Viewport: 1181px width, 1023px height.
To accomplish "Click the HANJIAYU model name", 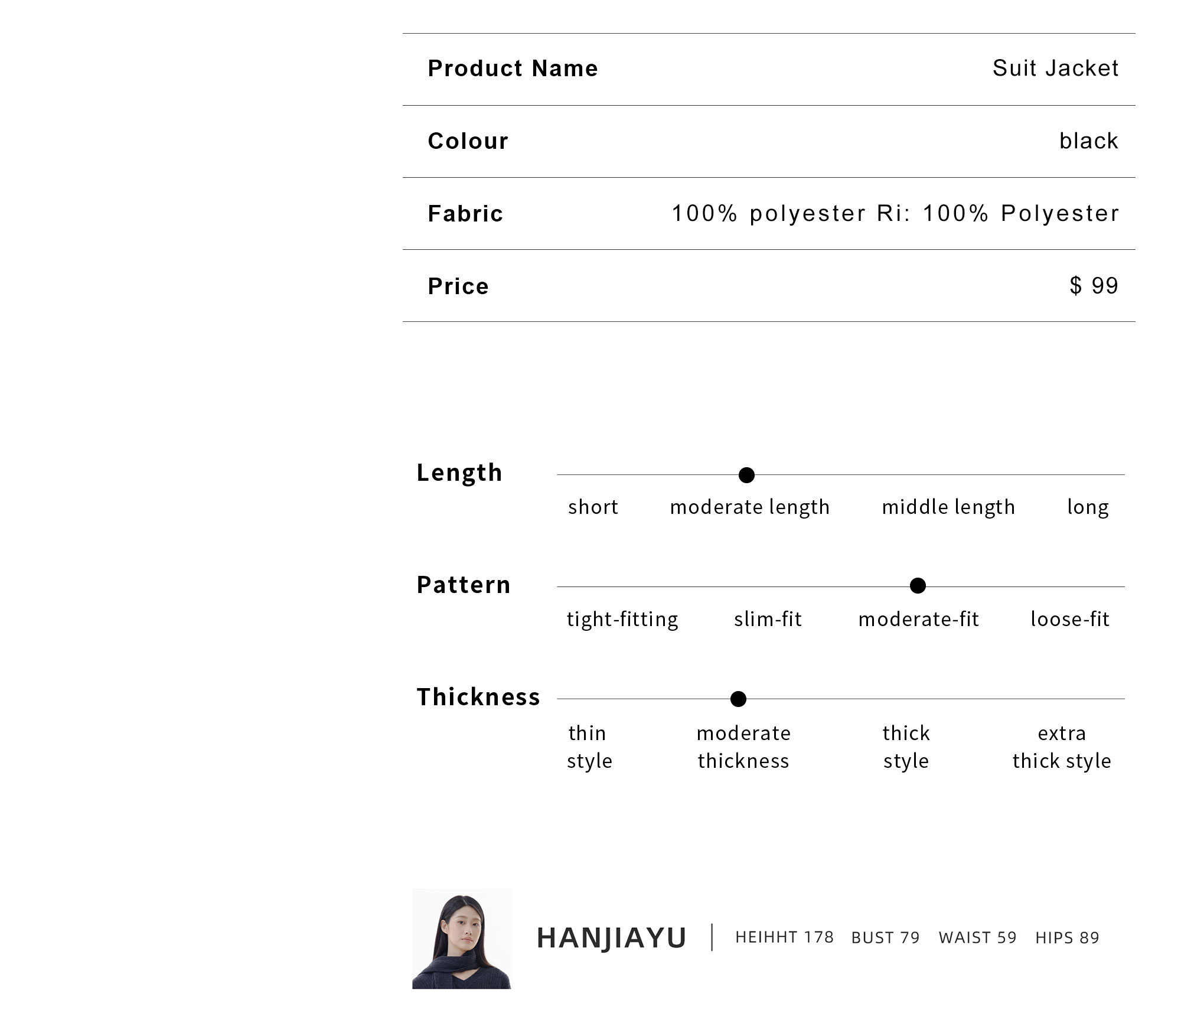I will (611, 938).
